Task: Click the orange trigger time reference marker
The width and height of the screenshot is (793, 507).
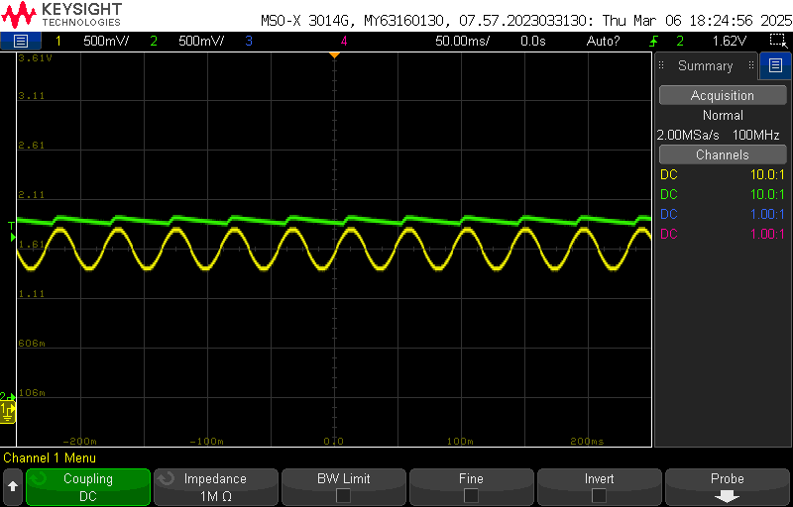Action: pos(334,54)
